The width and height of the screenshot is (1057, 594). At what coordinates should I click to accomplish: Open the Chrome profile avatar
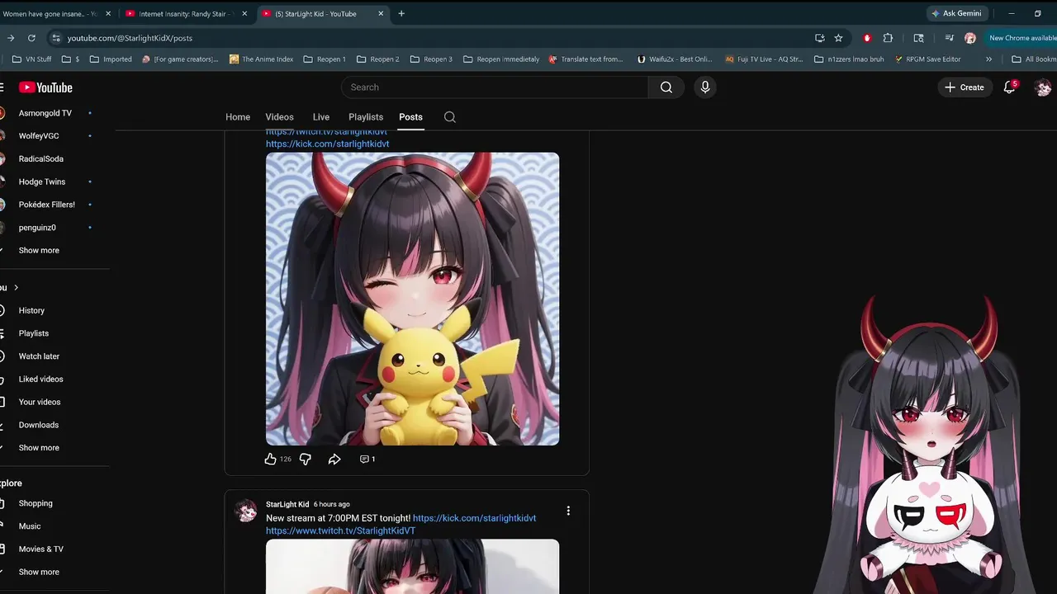(970, 38)
